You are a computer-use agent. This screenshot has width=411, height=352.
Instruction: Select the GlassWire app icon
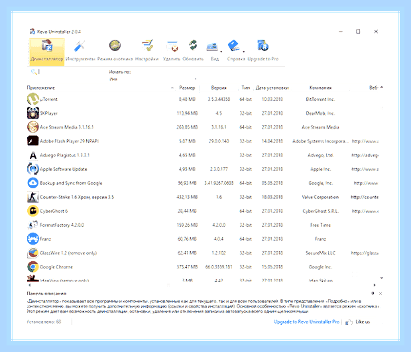(x=32, y=253)
